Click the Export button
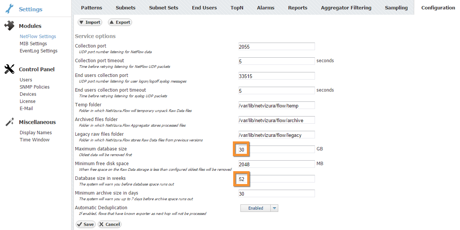This screenshot has width=460, height=230. [120, 22]
